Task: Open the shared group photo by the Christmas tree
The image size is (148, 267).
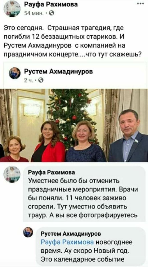Action: 74,125
